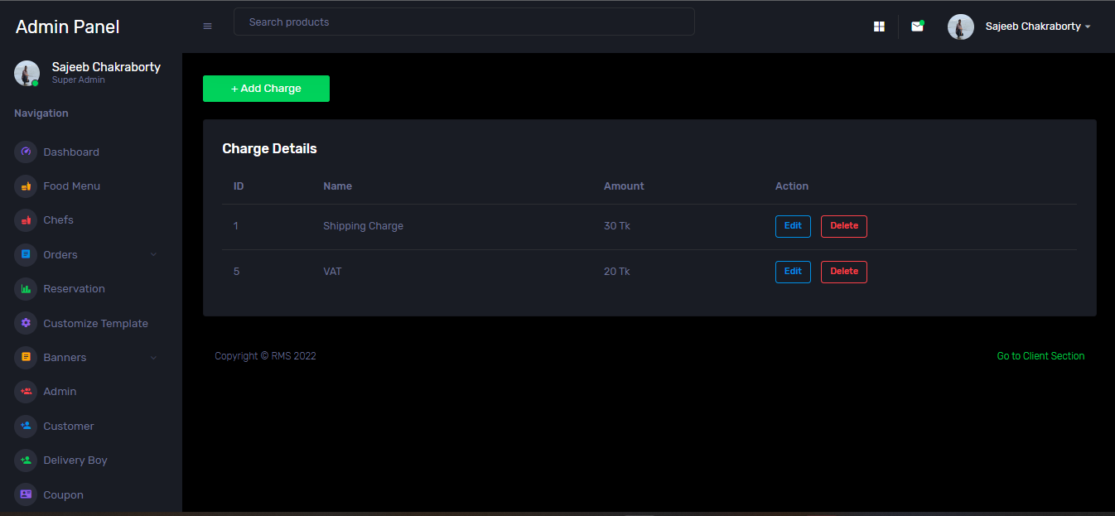Click the Dashboard speedometer icon
The image size is (1115, 516).
coord(26,152)
